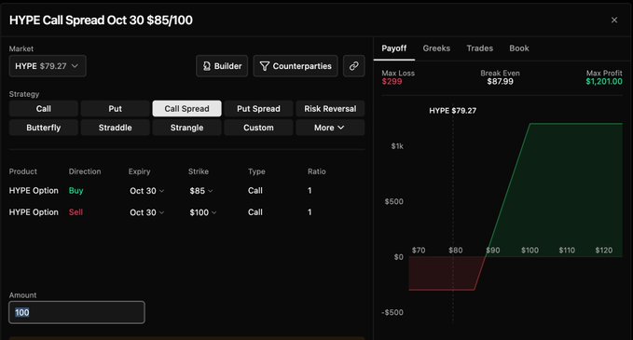
Task: Click the Max Profit $1,201.00 value
Action: click(x=604, y=81)
